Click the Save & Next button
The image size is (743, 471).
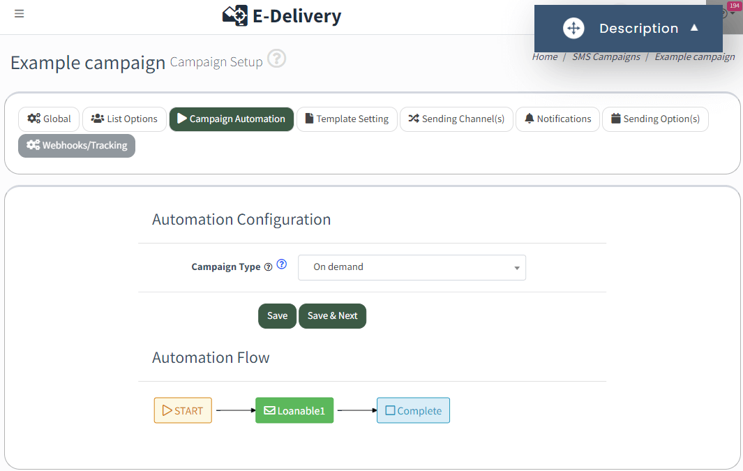click(332, 315)
